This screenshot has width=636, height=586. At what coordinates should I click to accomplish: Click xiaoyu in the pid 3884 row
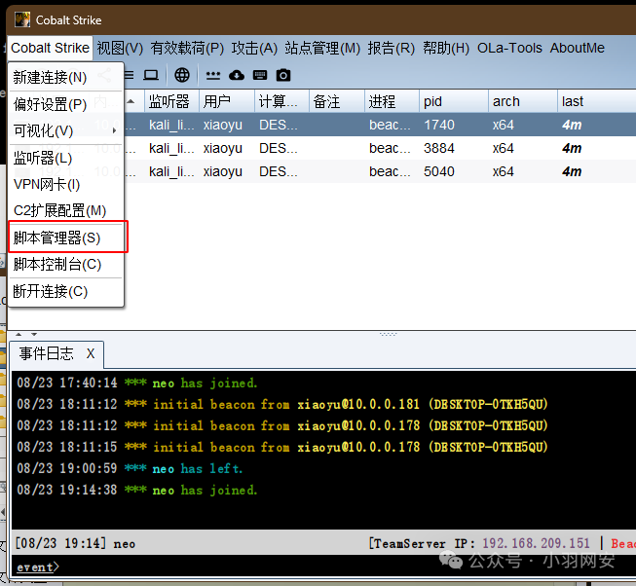click(223, 148)
